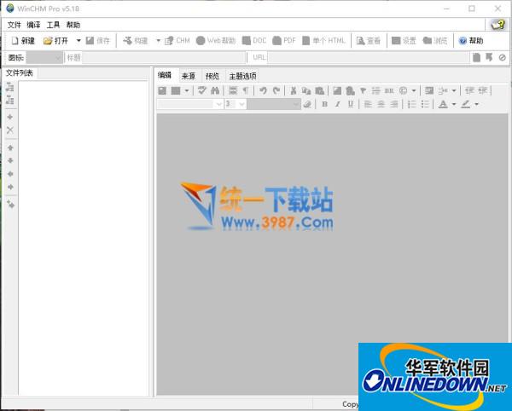Click the 标题 input field
This screenshot has width=512, height=411.
click(x=164, y=58)
